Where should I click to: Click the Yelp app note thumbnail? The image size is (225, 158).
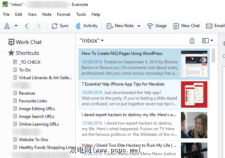[x=194, y=94]
